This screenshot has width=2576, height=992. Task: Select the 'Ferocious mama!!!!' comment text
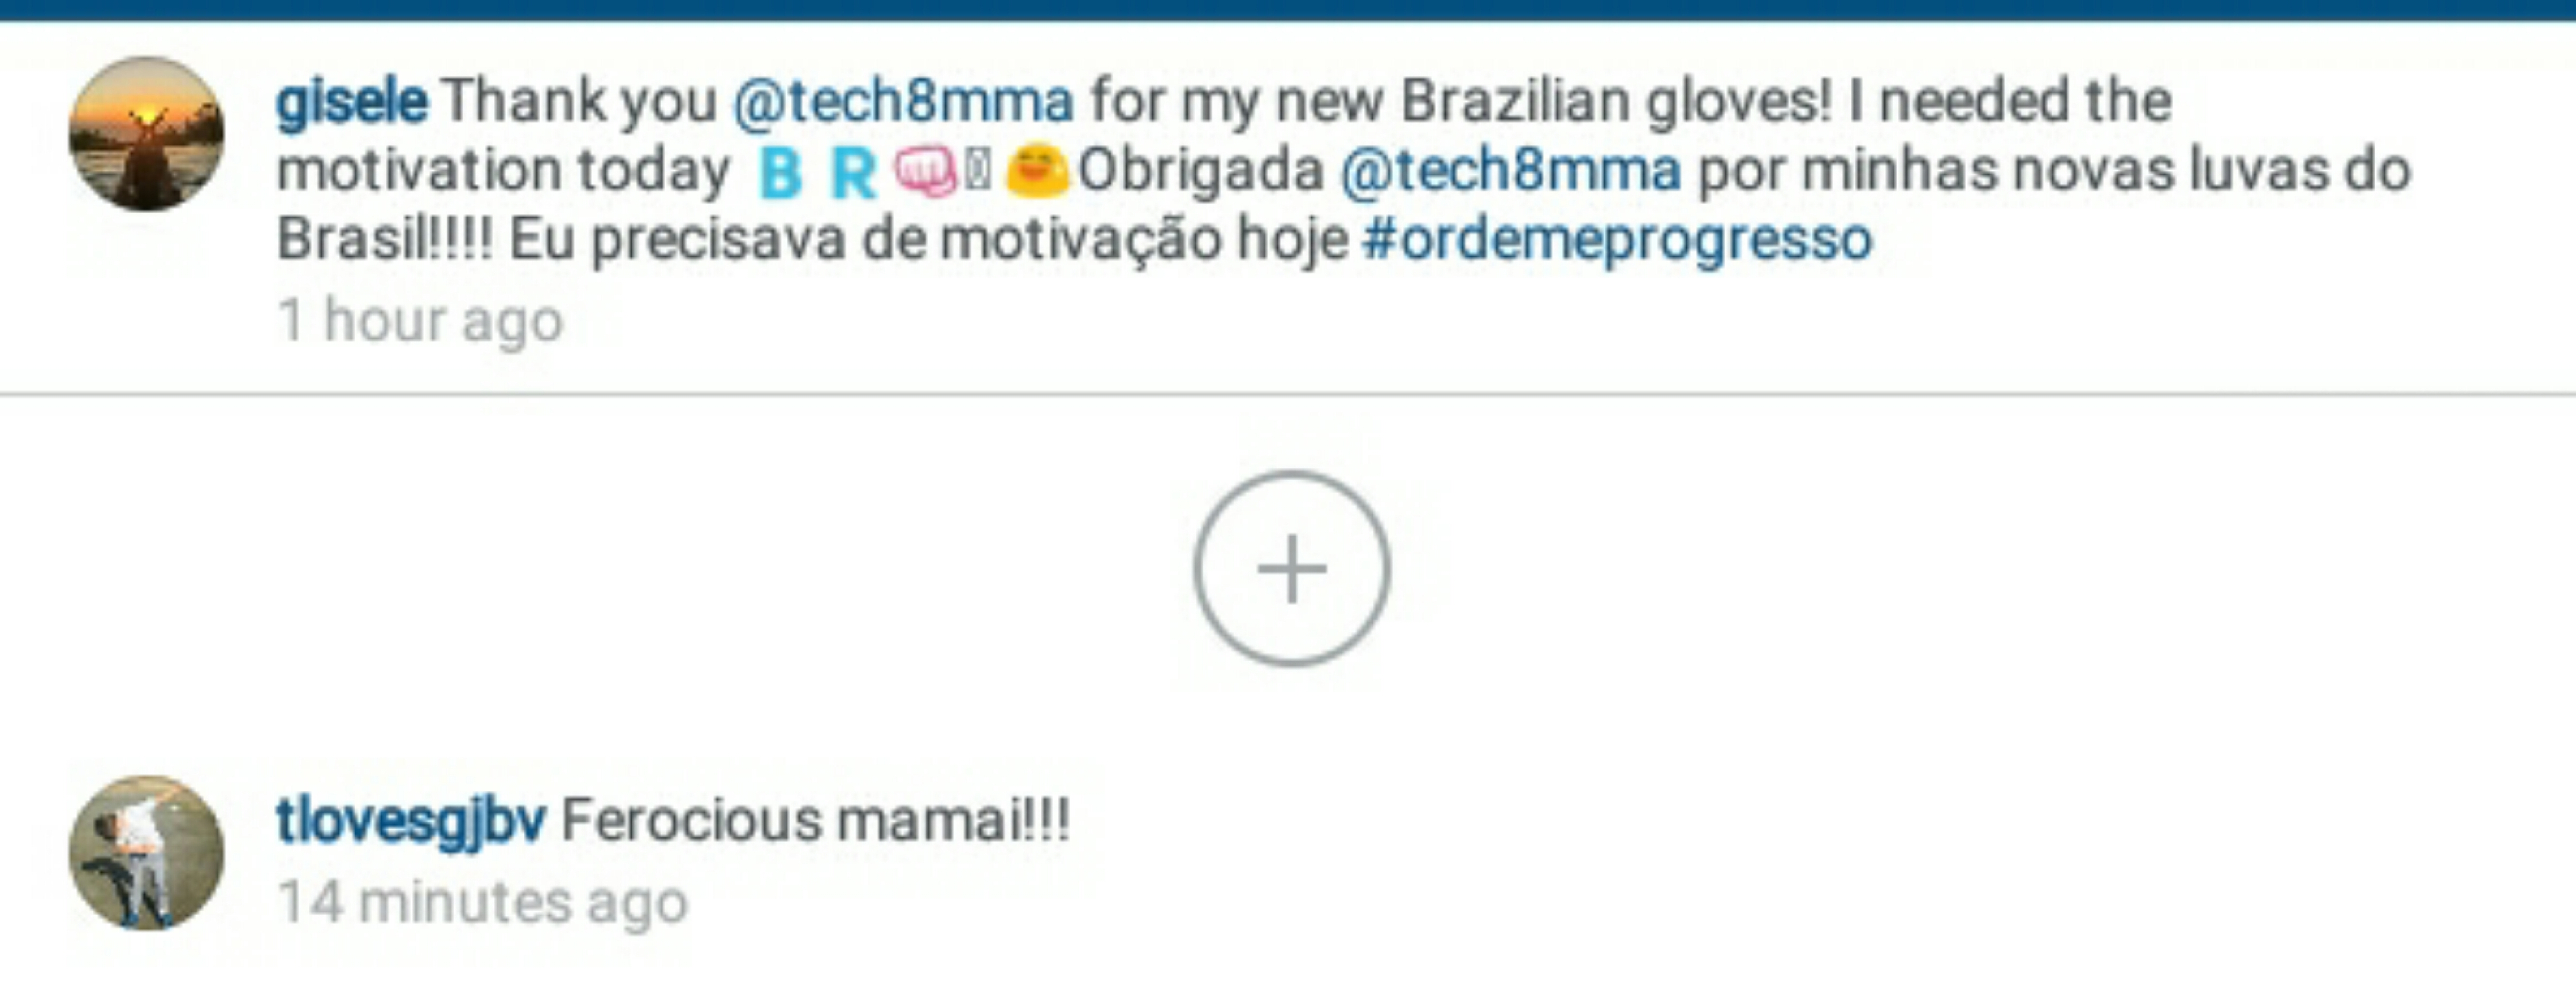816,821
